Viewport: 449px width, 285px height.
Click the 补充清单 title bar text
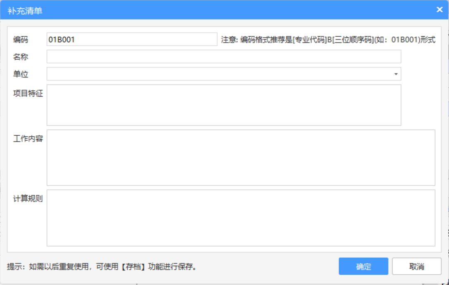[25, 10]
